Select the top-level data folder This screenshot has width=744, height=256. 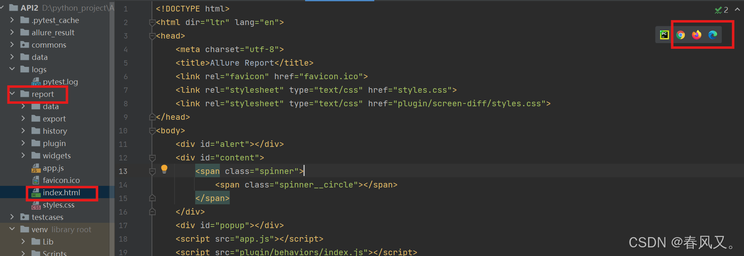40,57
